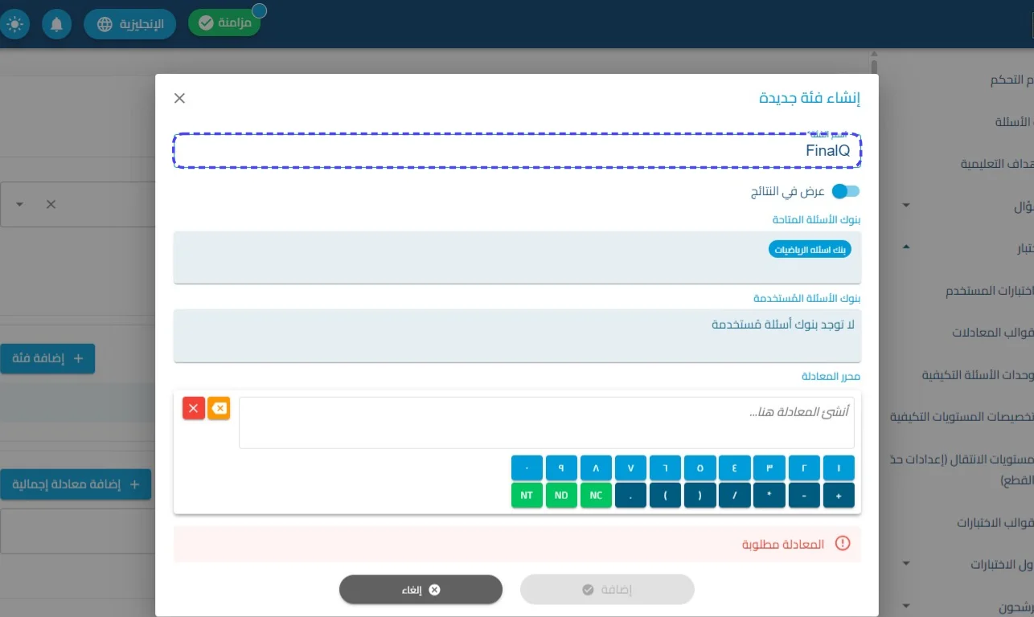Image resolution: width=1034 pixels, height=617 pixels.
Task: Clear the formula with the red X icon
Action: click(194, 408)
